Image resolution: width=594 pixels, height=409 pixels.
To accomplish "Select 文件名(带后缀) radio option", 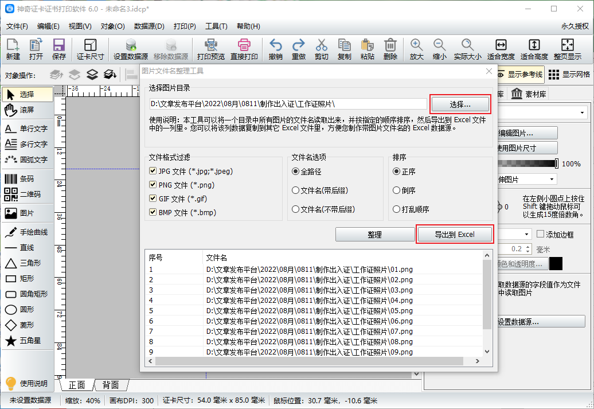I will (x=295, y=190).
